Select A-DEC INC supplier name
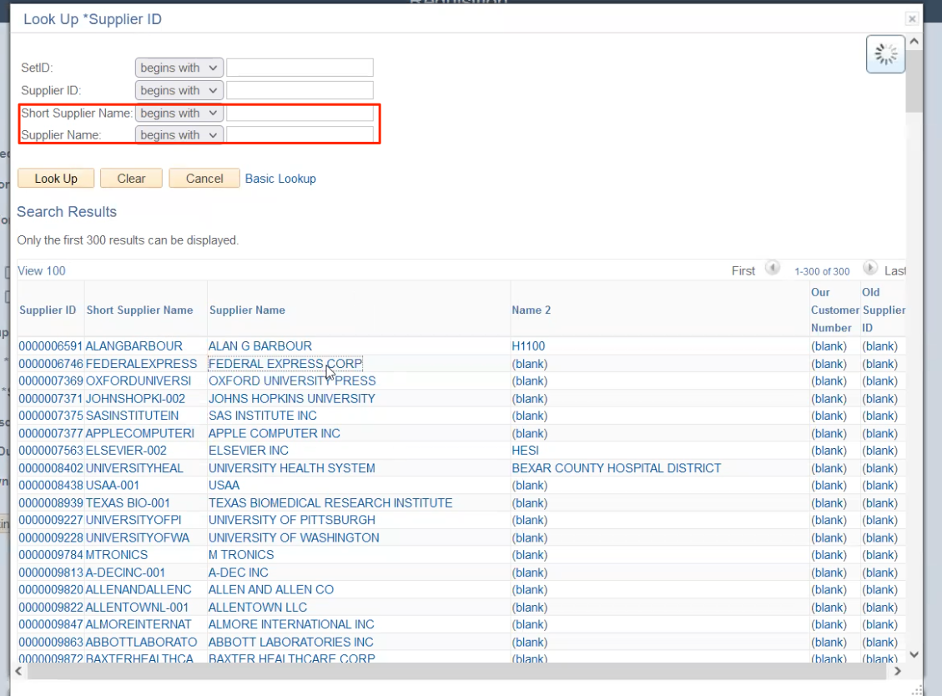Image resolution: width=942 pixels, height=696 pixels. pyautogui.click(x=238, y=572)
